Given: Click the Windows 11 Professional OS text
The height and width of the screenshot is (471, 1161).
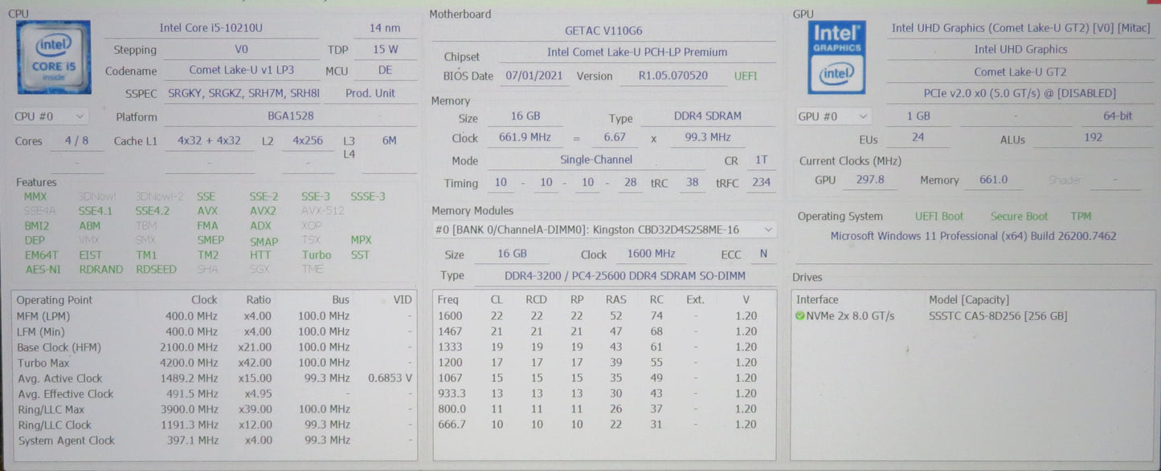Looking at the screenshot, I should [x=973, y=236].
